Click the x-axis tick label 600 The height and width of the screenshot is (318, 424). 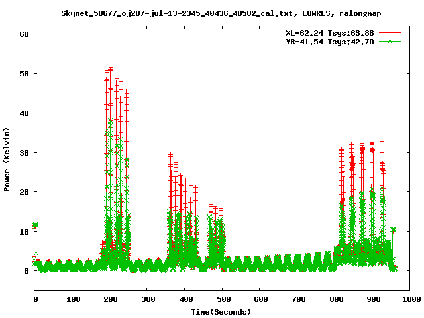click(261, 299)
